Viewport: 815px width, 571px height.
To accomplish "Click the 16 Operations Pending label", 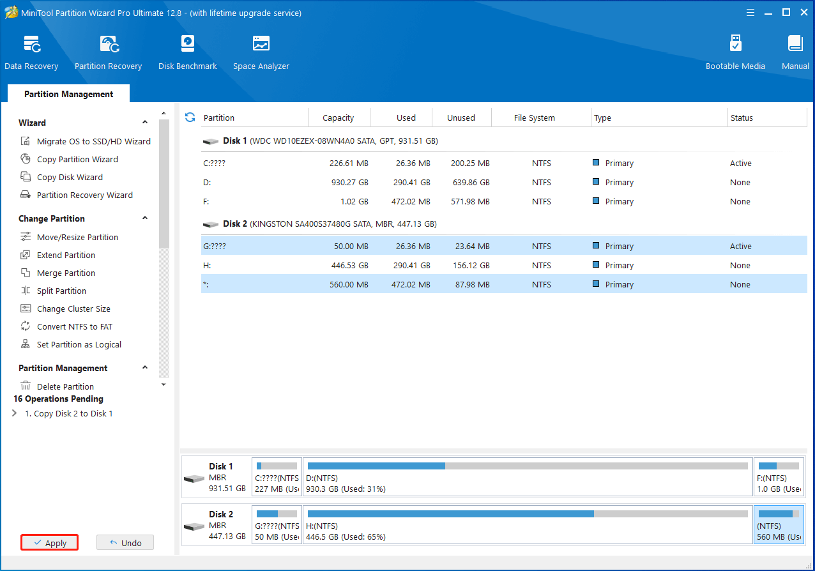I will 58,399.
